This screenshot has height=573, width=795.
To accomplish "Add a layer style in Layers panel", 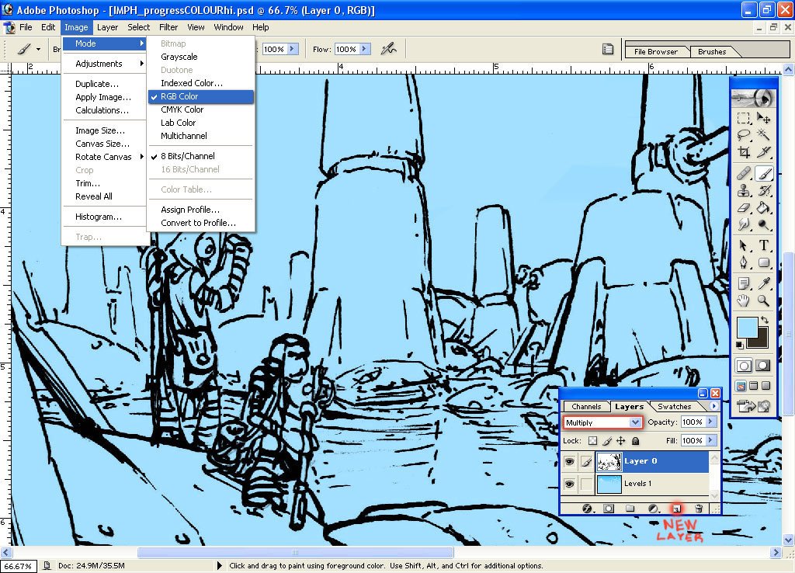I will (x=587, y=508).
